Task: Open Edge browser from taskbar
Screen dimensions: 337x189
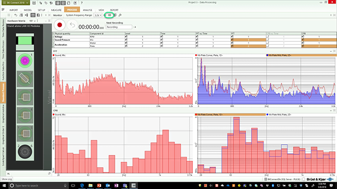Action: tap(82, 186)
